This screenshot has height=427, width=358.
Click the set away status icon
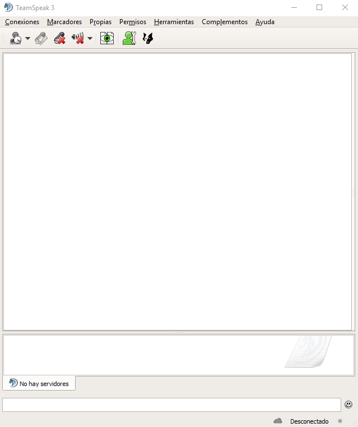coord(16,38)
